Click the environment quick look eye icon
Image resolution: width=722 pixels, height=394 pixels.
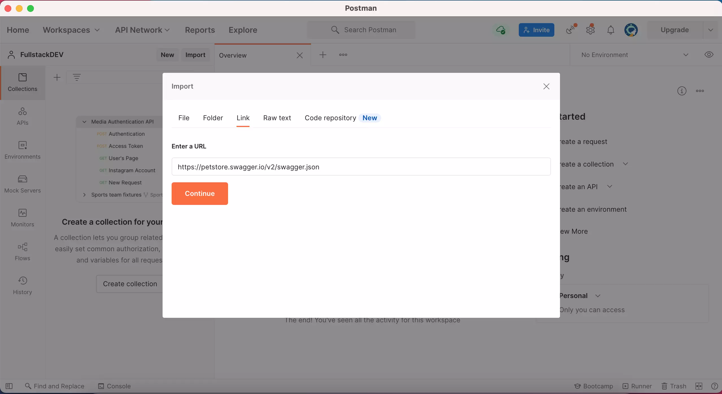(x=709, y=55)
